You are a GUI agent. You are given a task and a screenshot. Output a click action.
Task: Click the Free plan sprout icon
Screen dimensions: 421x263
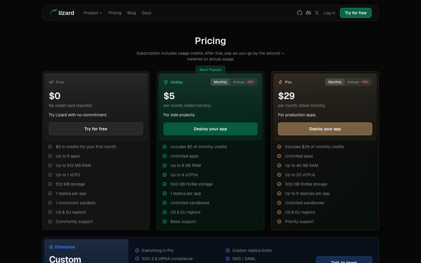pos(51,82)
